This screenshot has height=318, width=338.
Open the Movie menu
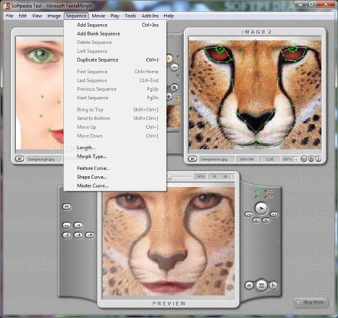pyautogui.click(x=98, y=16)
